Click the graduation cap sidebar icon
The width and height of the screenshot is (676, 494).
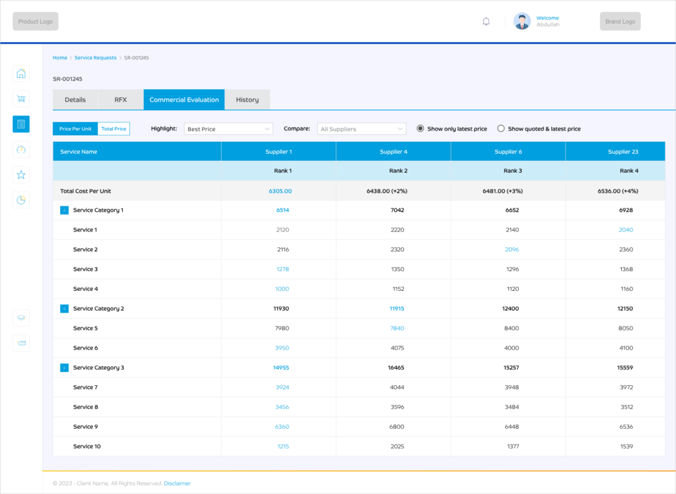coord(21,318)
